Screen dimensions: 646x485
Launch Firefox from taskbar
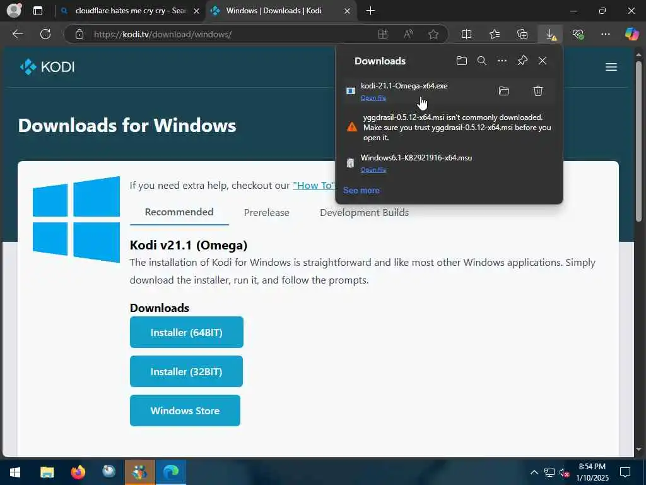(78, 472)
